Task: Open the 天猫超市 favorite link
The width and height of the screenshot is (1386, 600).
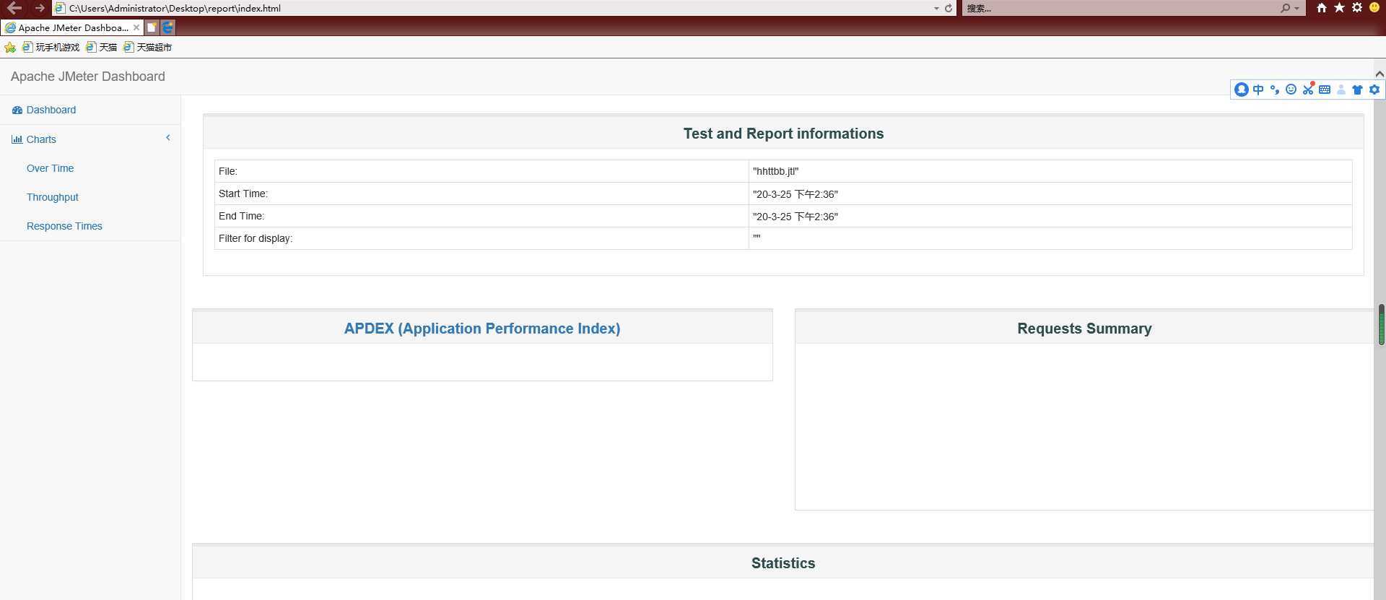Action: [148, 48]
